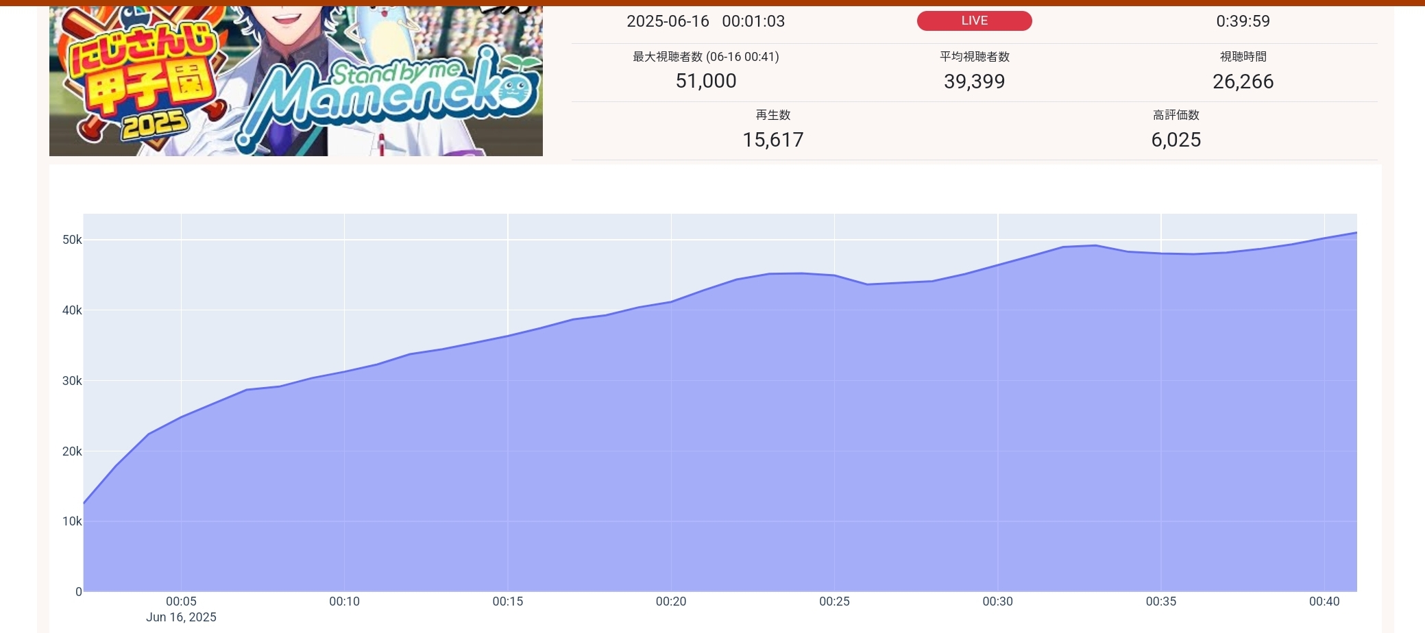Click the start time 2025-06-16 00:01:03

coord(705,21)
